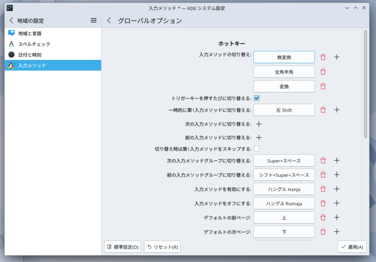Add hotkey for 次の入力メソッドに切り替える
Screen dimensions: 376x262
(259, 124)
